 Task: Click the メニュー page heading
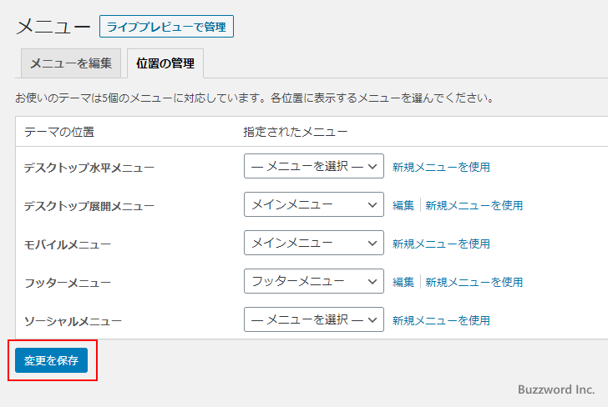tap(53, 27)
